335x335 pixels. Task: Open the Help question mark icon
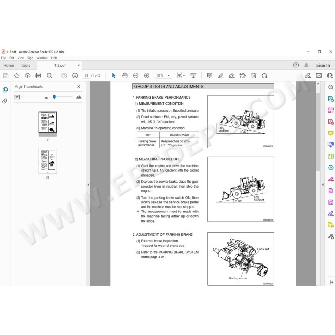click(x=296, y=65)
